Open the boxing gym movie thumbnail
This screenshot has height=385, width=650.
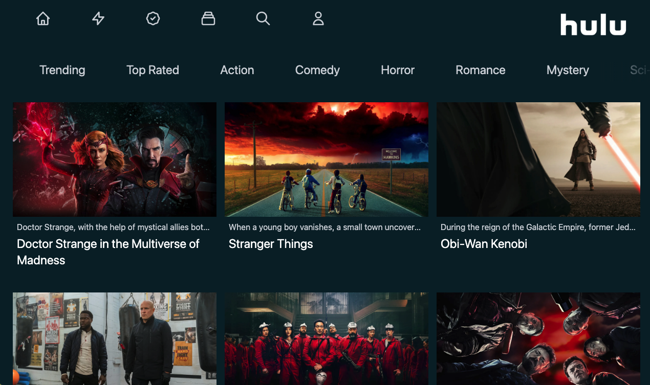tap(115, 338)
